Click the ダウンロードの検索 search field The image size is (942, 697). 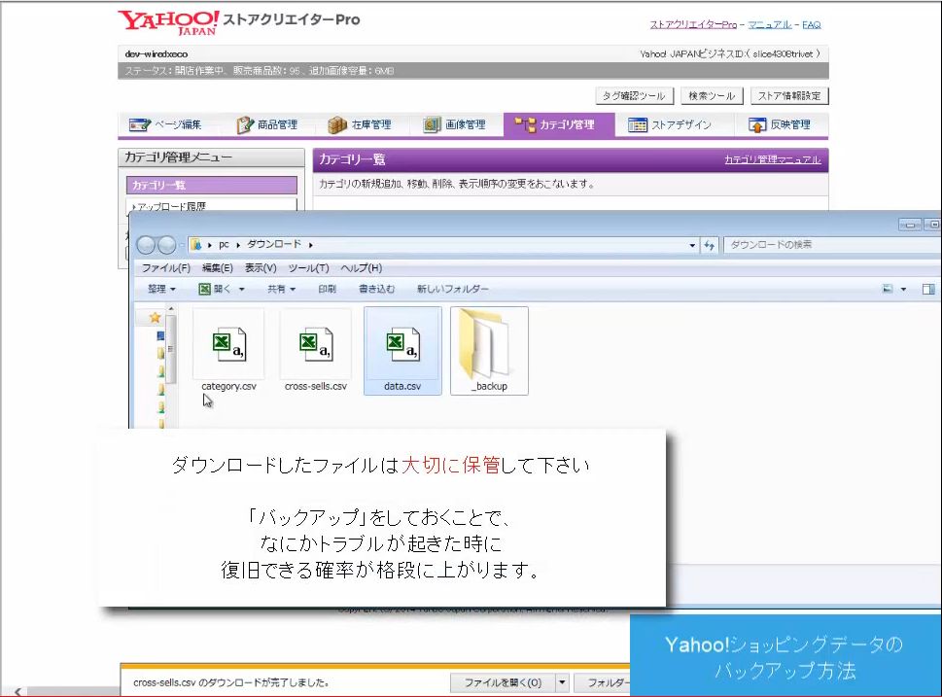pos(833,245)
